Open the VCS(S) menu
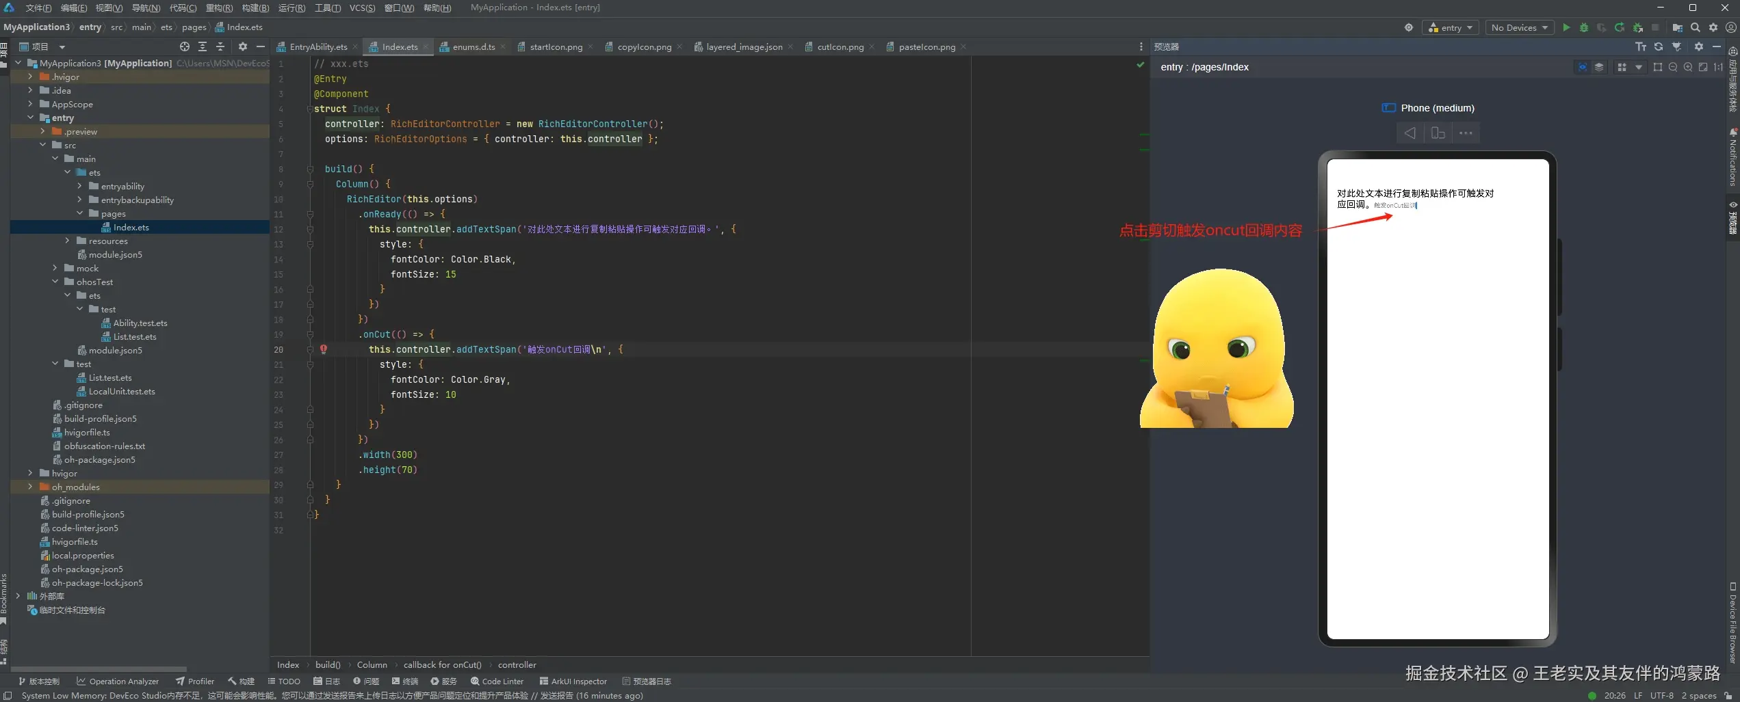Image resolution: width=1740 pixels, height=702 pixels. [362, 8]
